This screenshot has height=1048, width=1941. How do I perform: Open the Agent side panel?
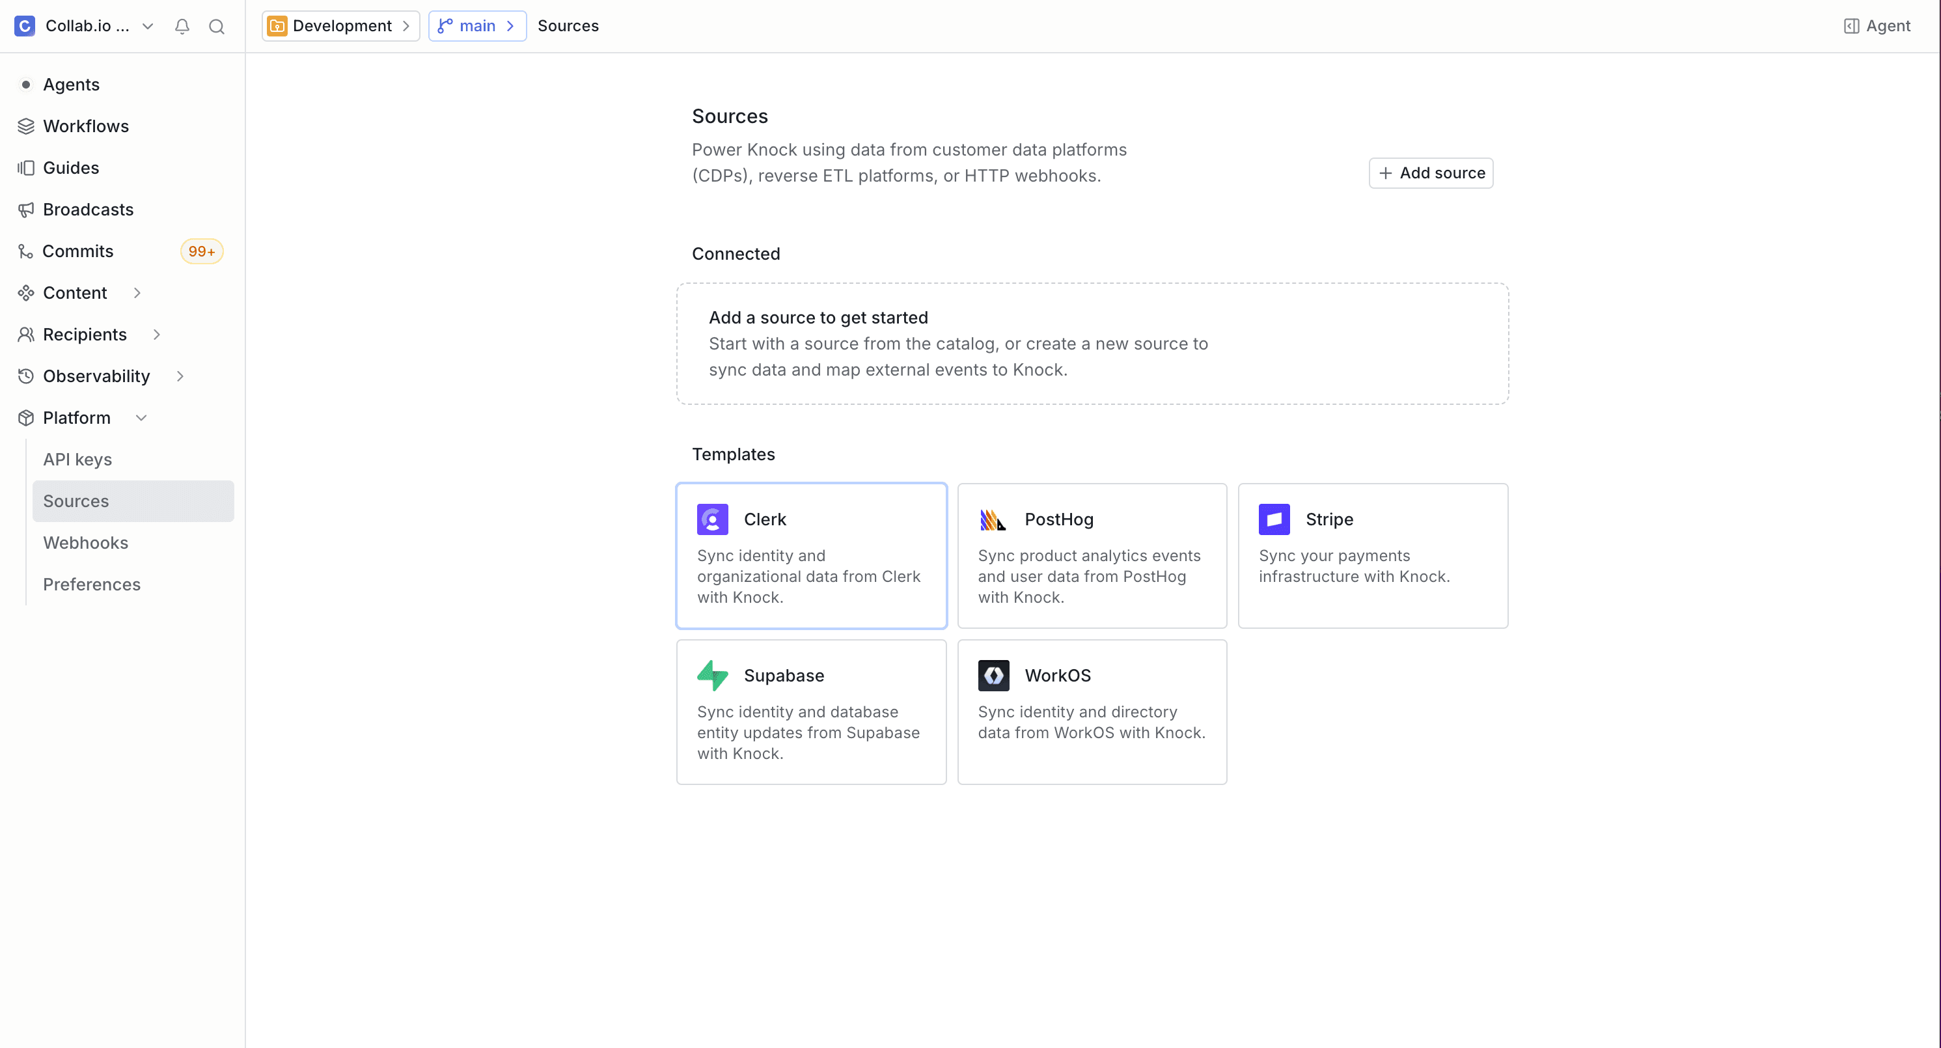tap(1875, 25)
